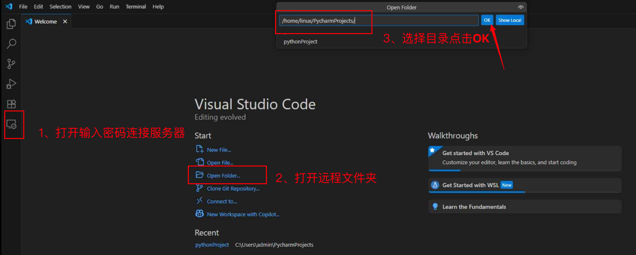The height and width of the screenshot is (255, 636).
Task: Open Source Control view icon
Action: 11,64
